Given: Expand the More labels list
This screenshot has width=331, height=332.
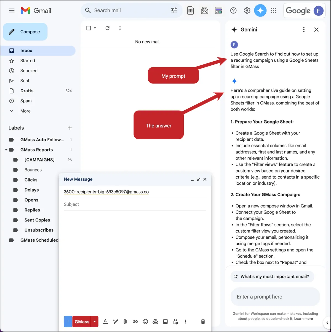Looking at the screenshot, I should (x=25, y=111).
